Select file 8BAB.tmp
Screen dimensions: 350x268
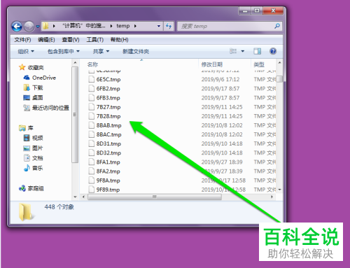click(108, 125)
